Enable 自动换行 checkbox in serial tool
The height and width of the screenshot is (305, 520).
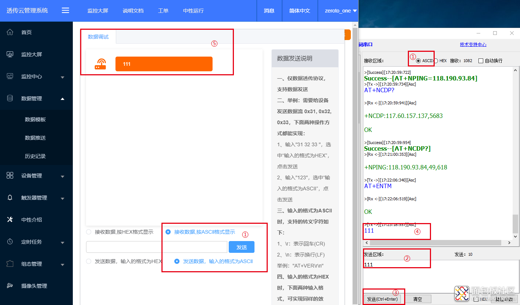[x=481, y=61]
